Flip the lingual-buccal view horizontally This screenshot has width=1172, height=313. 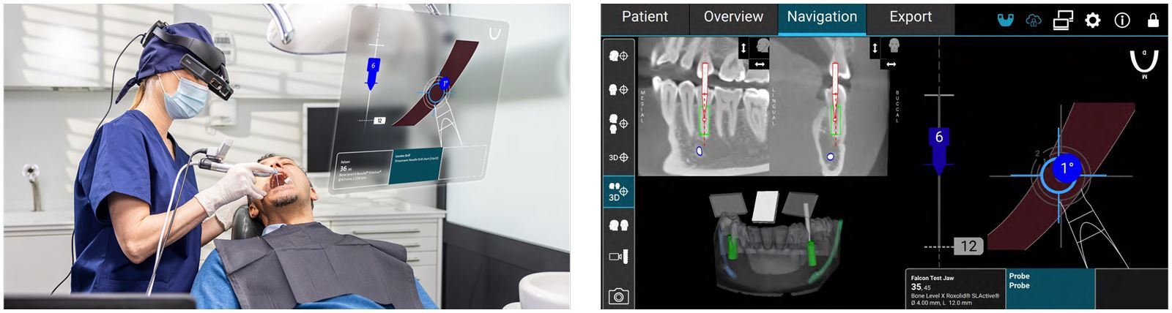point(891,64)
